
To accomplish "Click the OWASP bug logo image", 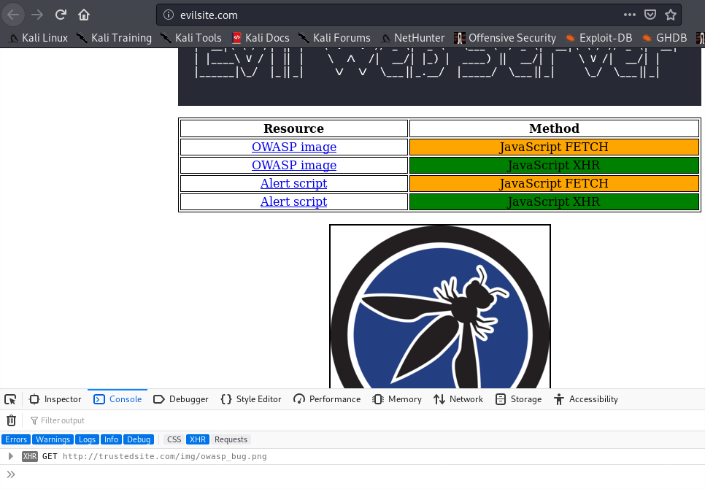I will click(x=440, y=307).
